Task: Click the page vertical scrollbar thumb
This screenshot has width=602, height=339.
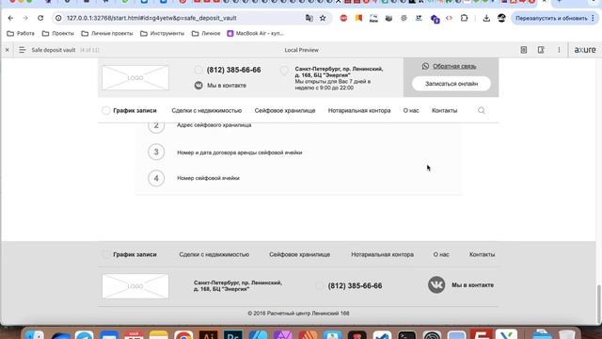Action: pyautogui.click(x=598, y=303)
